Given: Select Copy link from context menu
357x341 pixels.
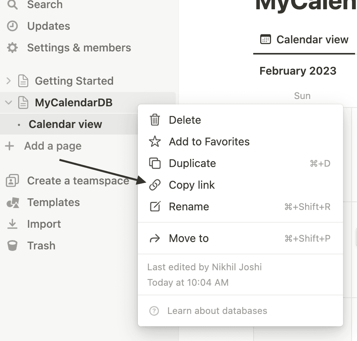Looking at the screenshot, I should [192, 185].
